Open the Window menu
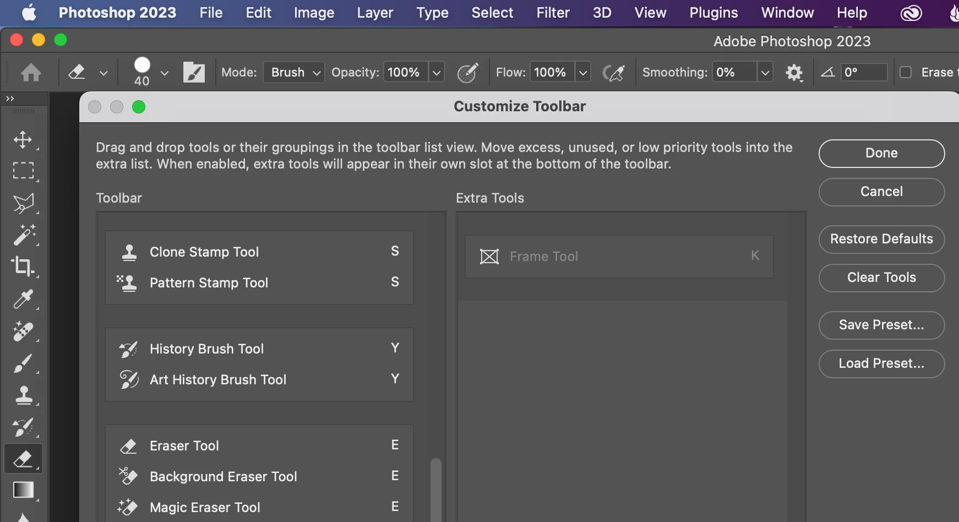959x522 pixels. point(787,13)
